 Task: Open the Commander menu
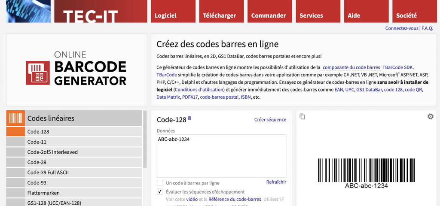270,11
